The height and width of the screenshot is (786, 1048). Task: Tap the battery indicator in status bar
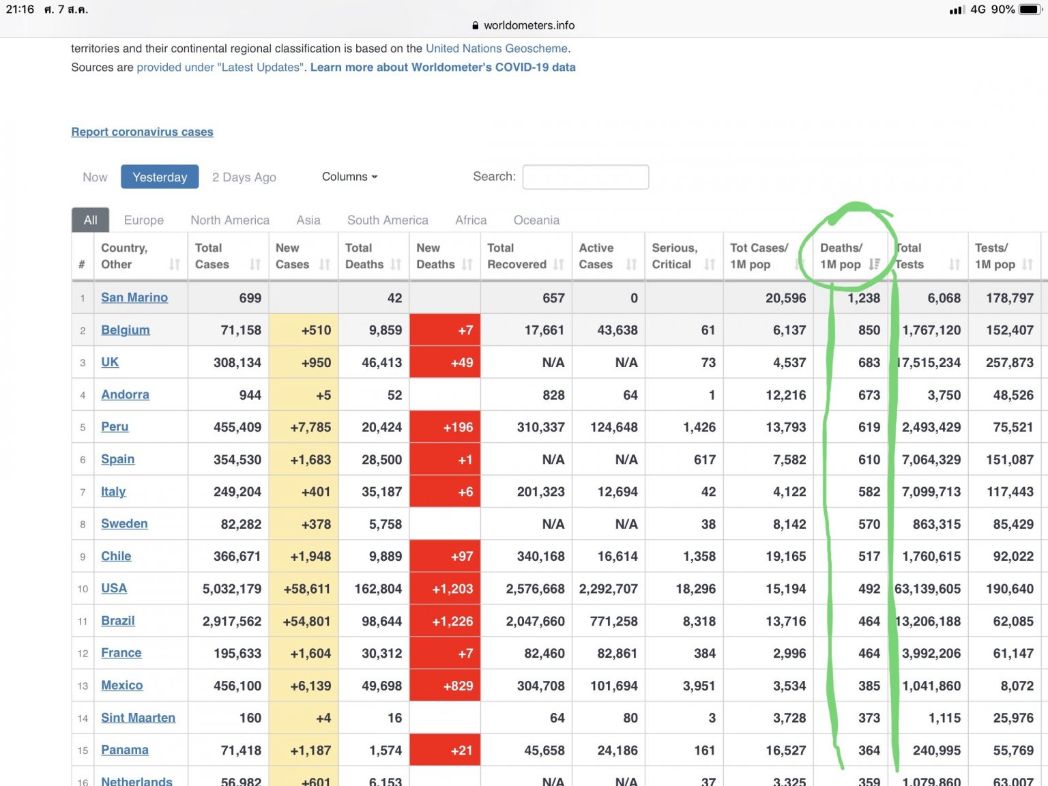[1030, 10]
